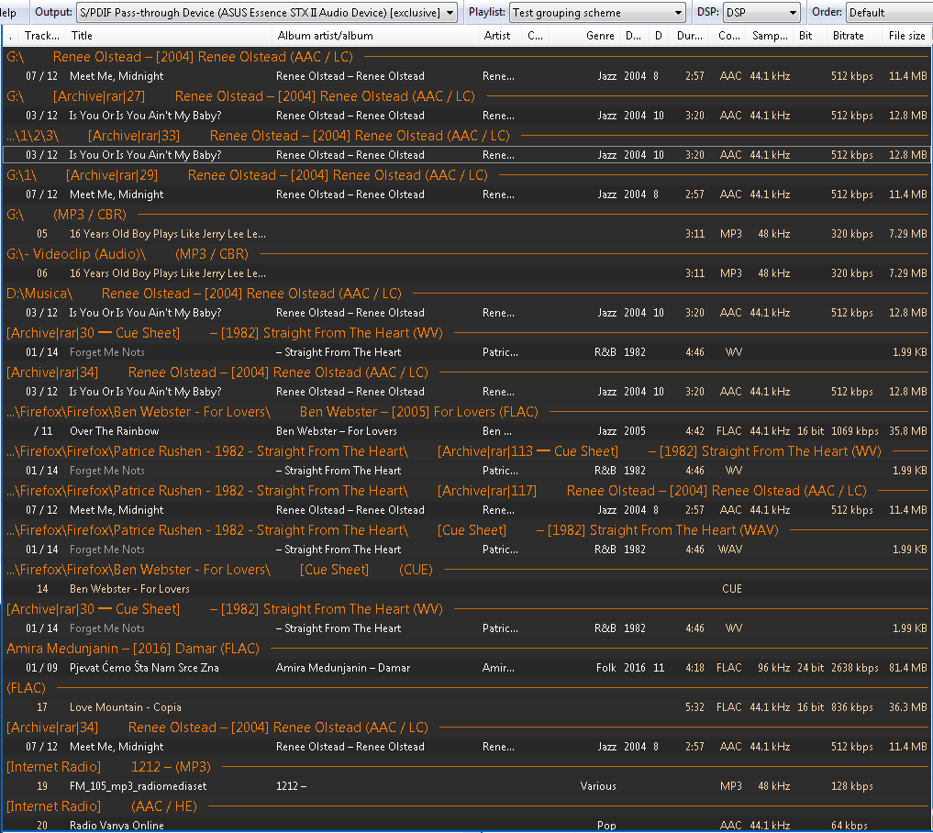The height and width of the screenshot is (833, 933).
Task: Click the 1069 kbps bitrate cell
Action: tap(854, 431)
